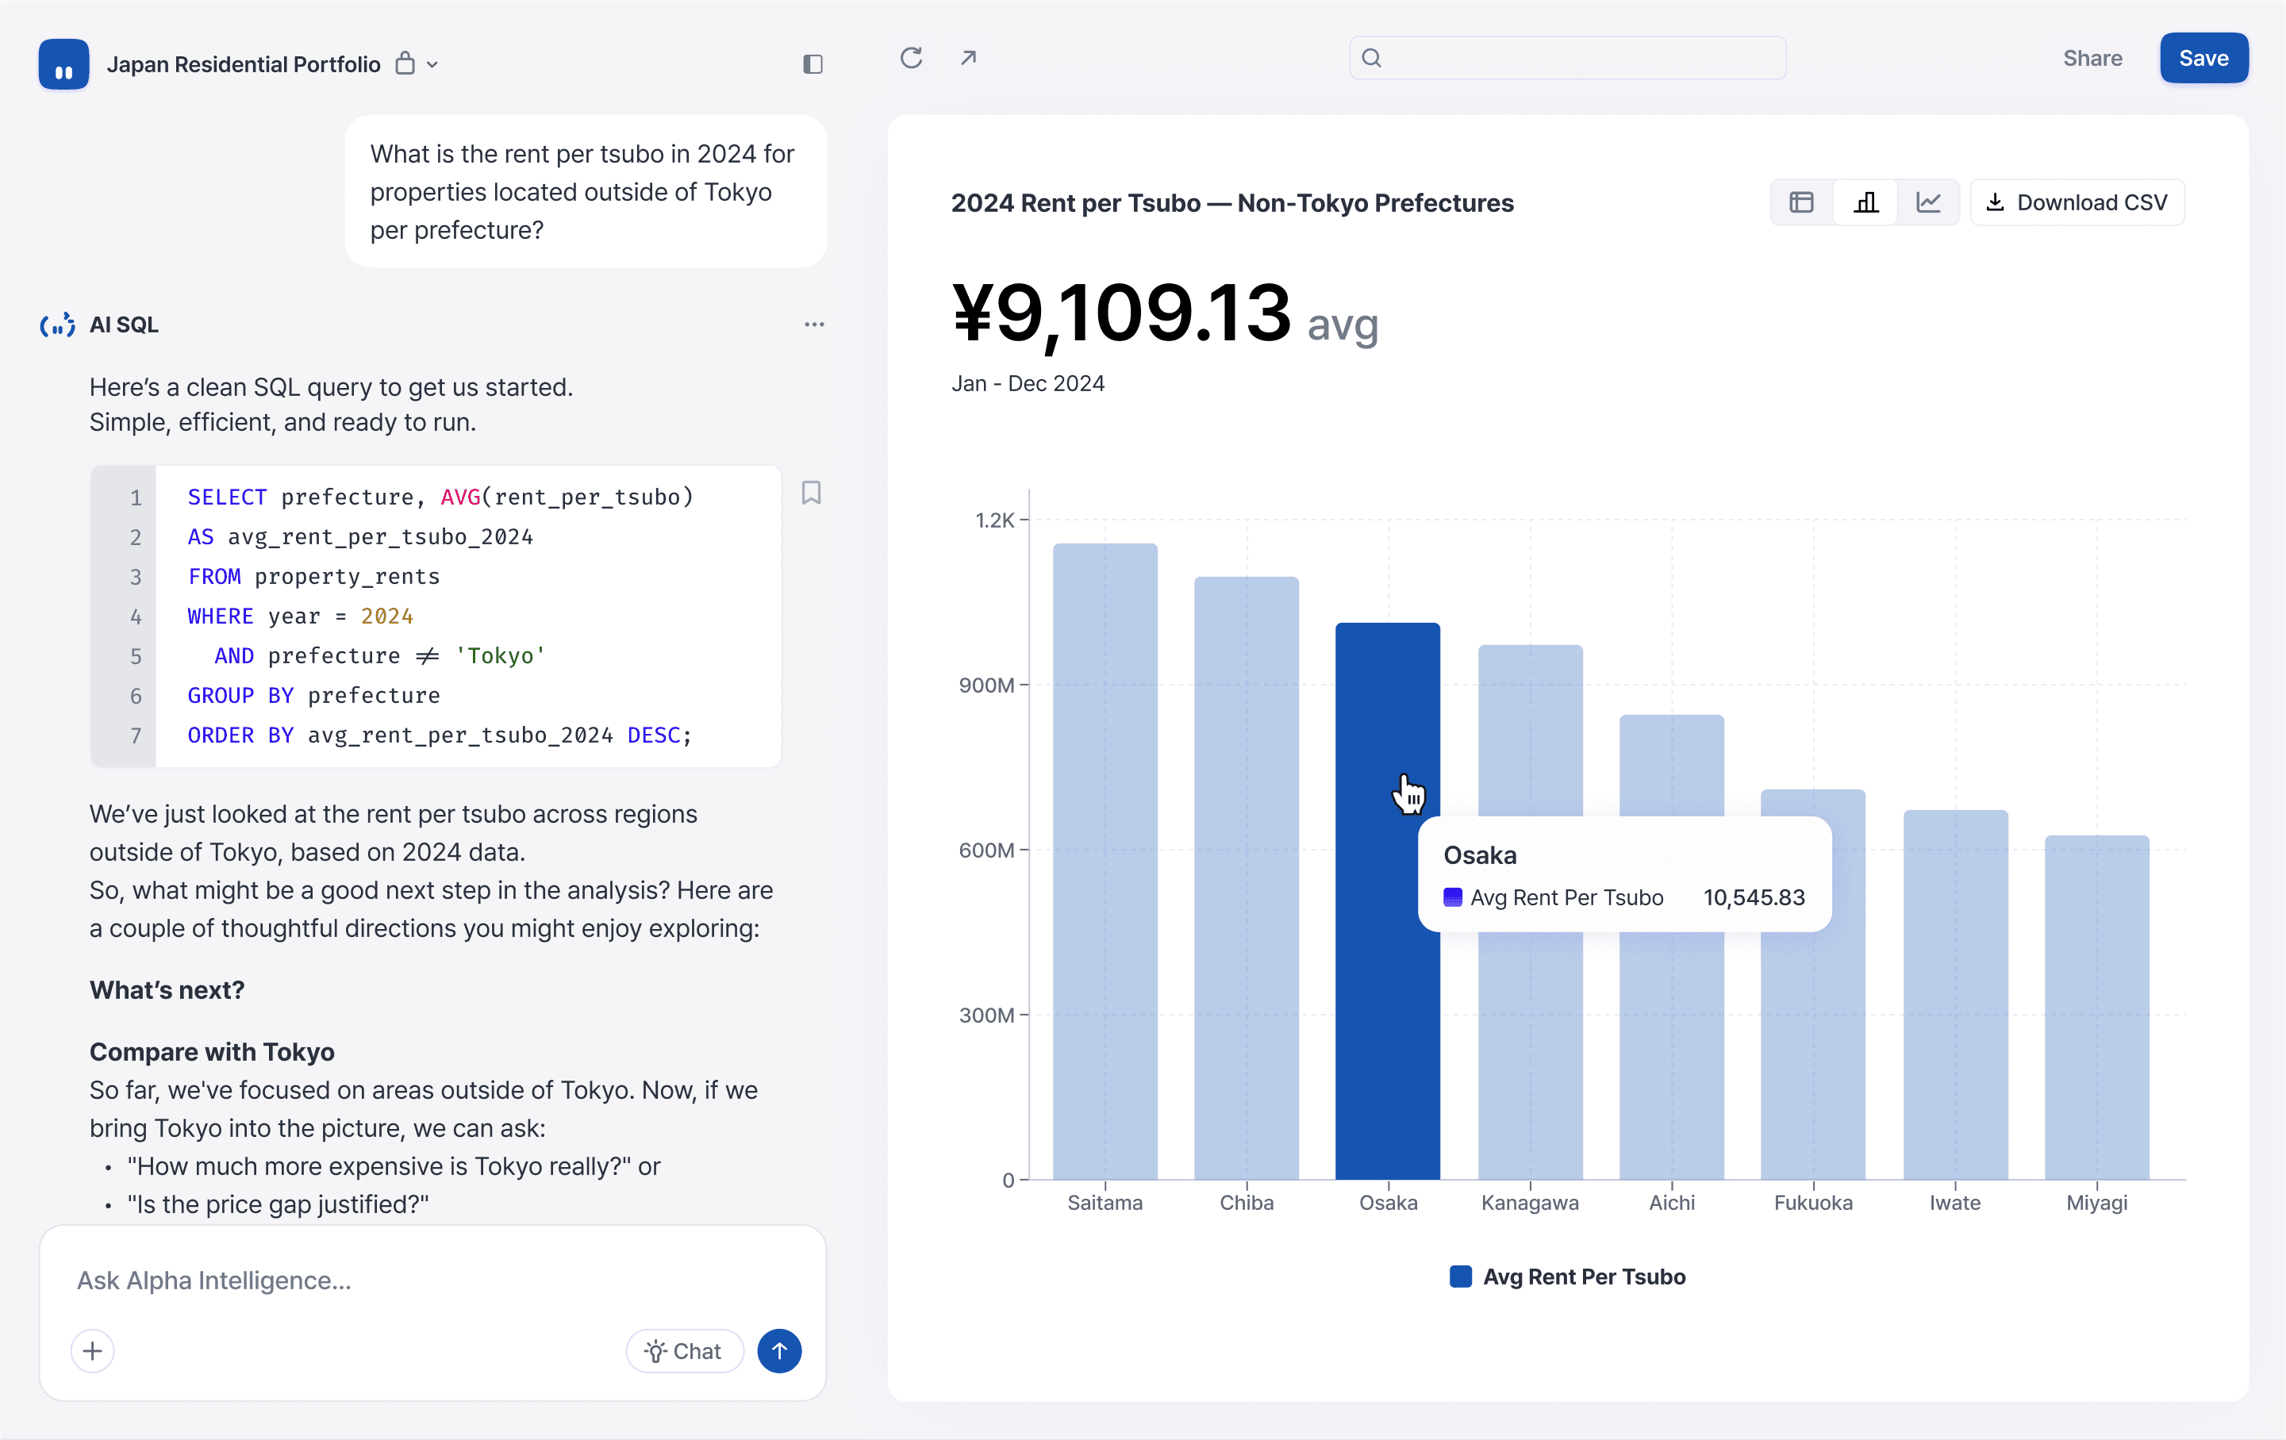Click the plus attachment button
Image resolution: width=2286 pixels, height=1440 pixels.
coord(92,1351)
